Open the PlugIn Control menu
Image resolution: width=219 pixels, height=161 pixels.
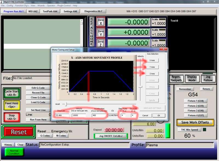click(64, 5)
